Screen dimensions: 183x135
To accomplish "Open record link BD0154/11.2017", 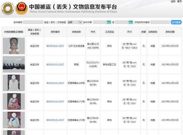I will pos(55,46).
